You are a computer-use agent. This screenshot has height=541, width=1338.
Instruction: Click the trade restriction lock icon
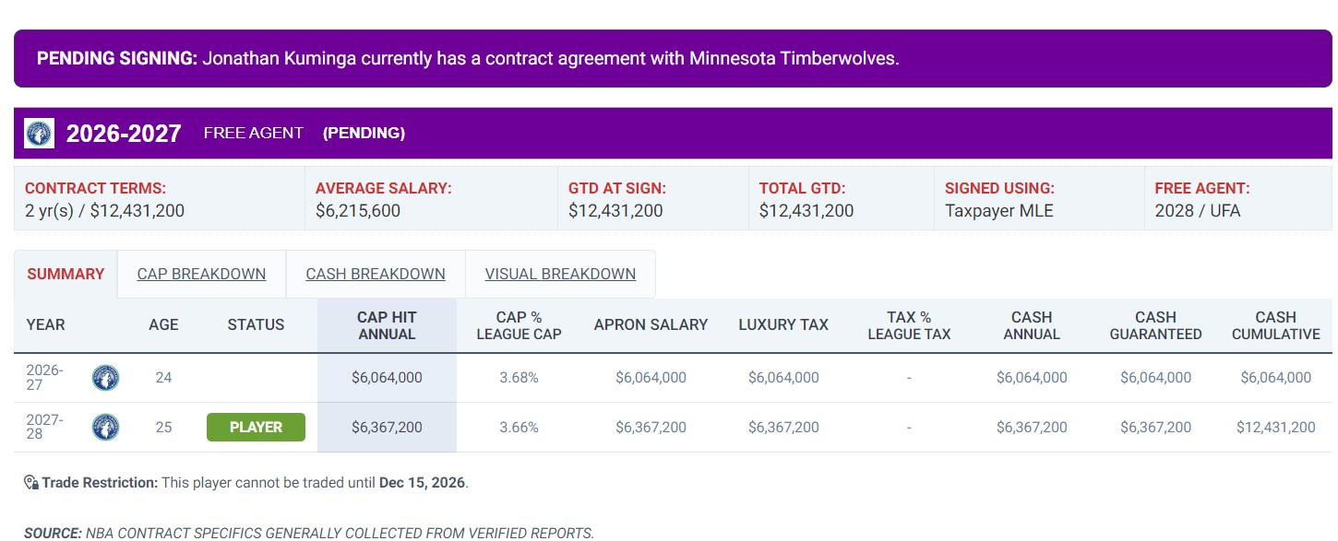(x=30, y=482)
